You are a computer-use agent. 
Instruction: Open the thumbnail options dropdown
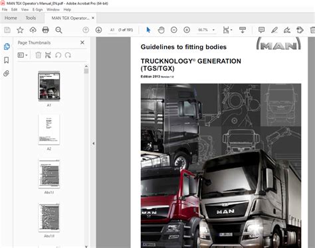[23, 55]
